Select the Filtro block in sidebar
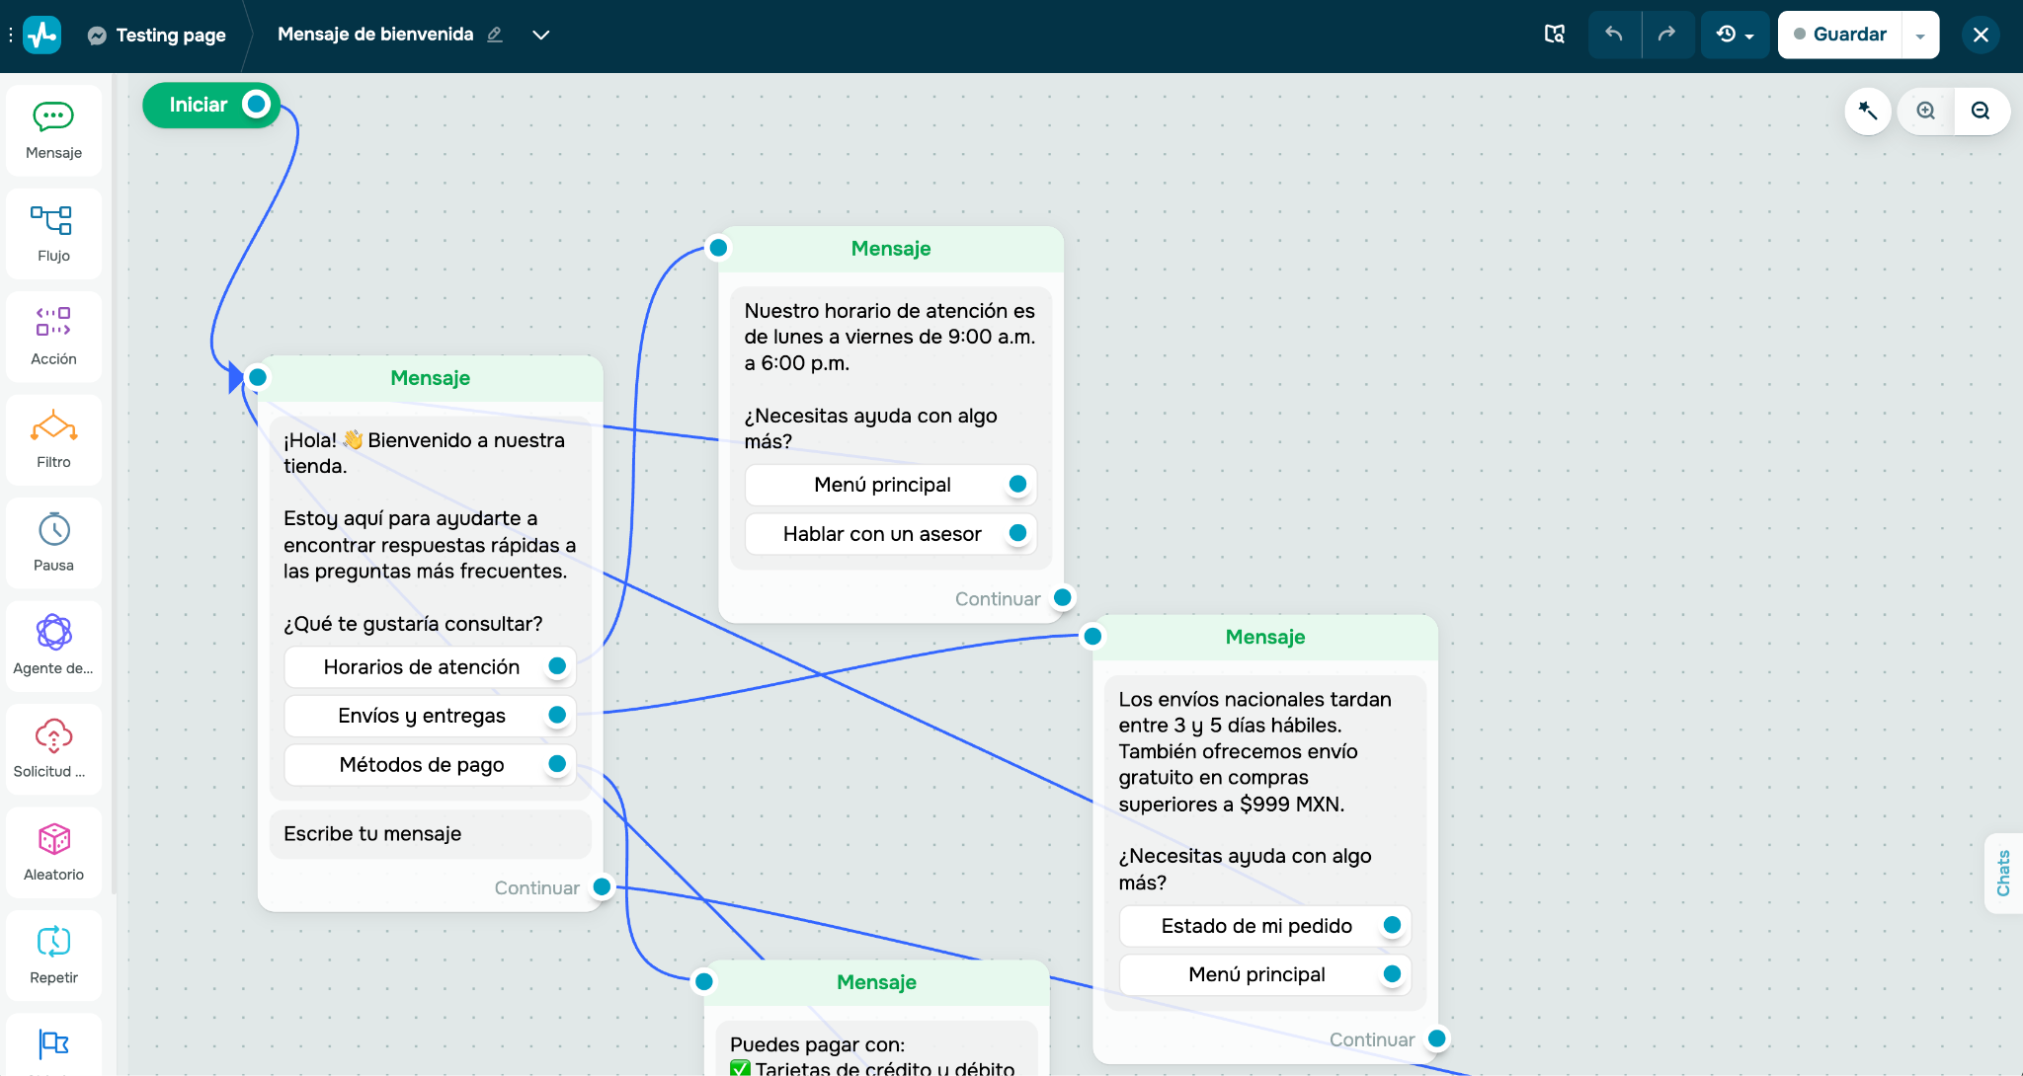2023x1076 pixels. click(x=53, y=440)
